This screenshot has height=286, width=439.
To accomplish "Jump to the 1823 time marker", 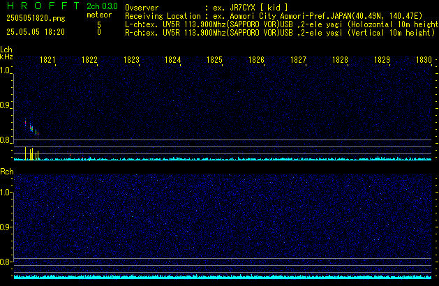I will tap(131, 60).
